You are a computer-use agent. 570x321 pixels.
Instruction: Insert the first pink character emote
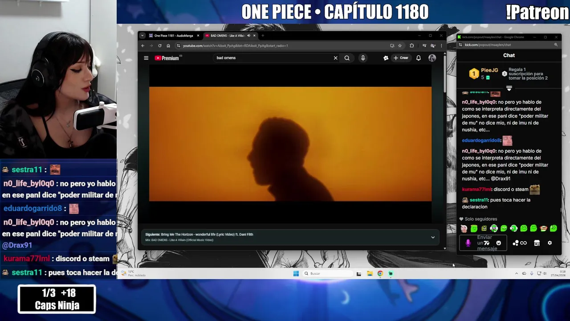point(464,228)
